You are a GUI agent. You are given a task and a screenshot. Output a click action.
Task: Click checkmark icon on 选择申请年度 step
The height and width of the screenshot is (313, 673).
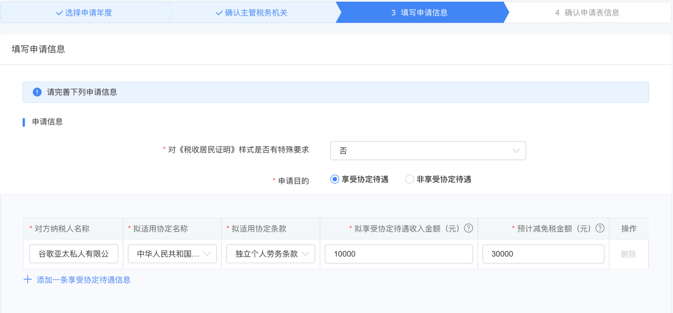pyautogui.click(x=59, y=13)
